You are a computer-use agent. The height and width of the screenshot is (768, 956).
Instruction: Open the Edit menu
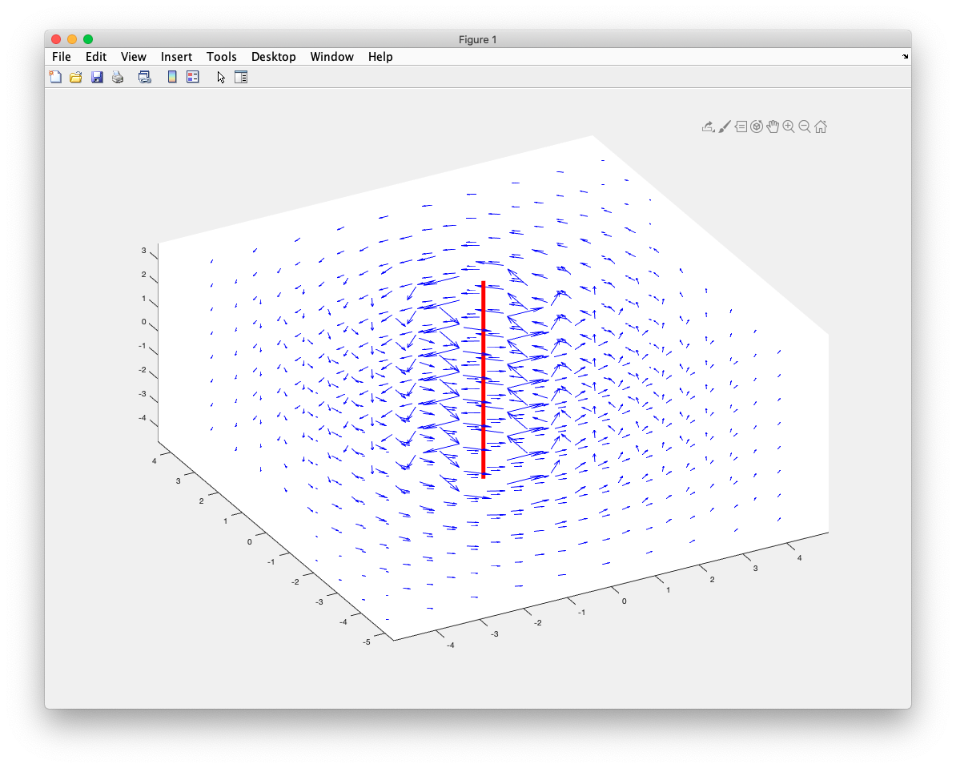click(96, 57)
